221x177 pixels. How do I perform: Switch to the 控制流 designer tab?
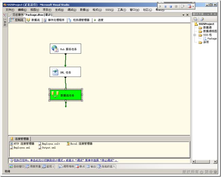click(17, 20)
